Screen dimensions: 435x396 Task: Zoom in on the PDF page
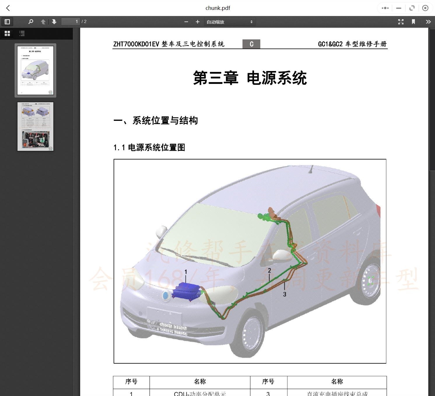pos(198,22)
